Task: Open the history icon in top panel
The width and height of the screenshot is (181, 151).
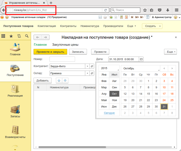Action: (x=19, y=36)
